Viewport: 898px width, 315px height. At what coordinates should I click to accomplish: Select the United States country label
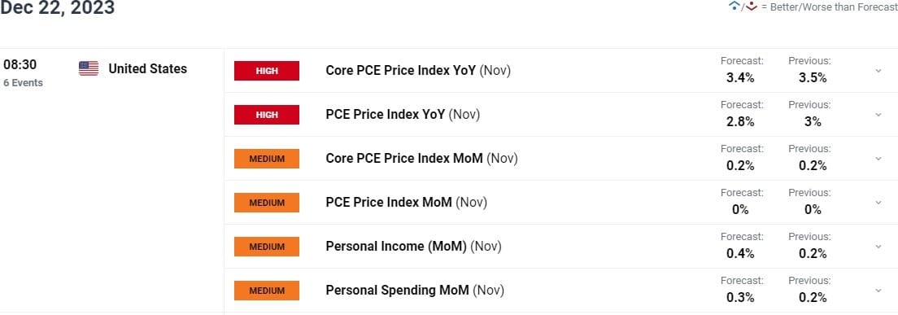pyautogui.click(x=148, y=68)
